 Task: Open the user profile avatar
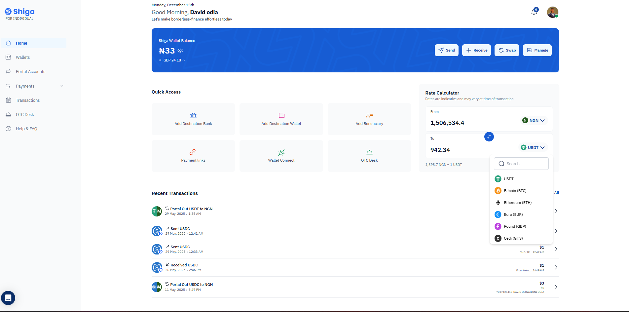click(x=552, y=12)
